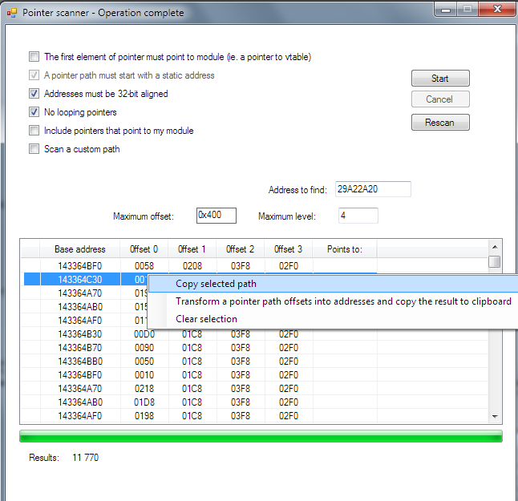This screenshot has width=518, height=501.
Task: Check Include pointers that point to my module
Action: [34, 131]
